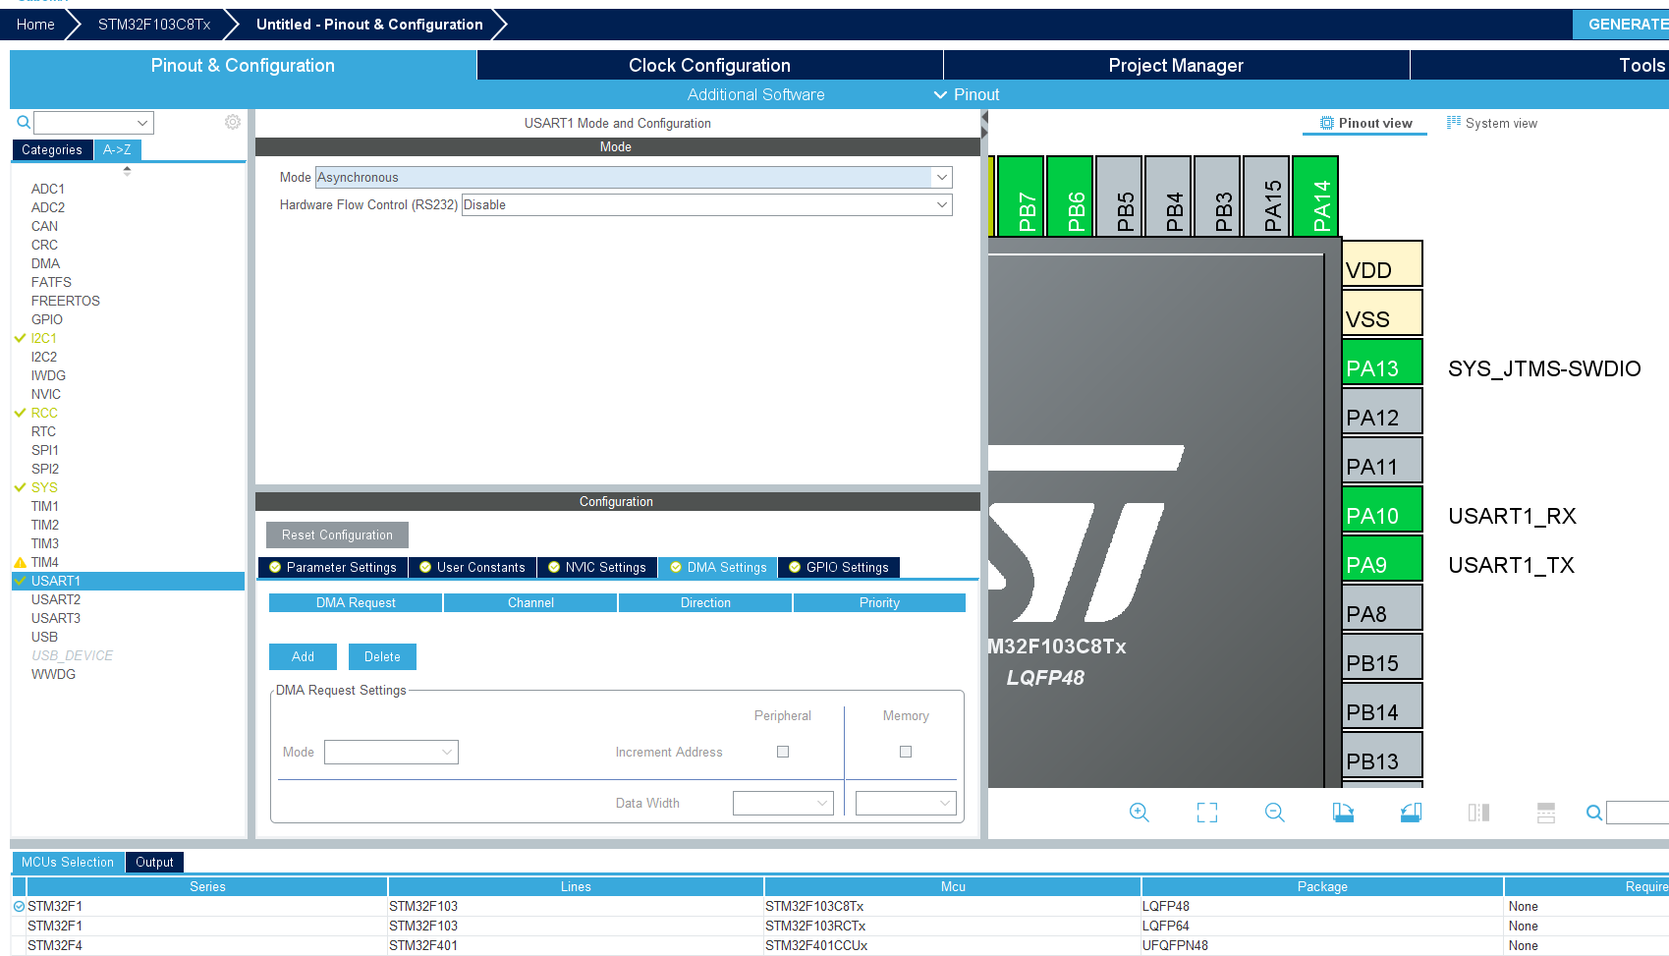This screenshot has width=1669, height=956.
Task: Select the PB6 pin on chip
Action: [x=1070, y=196]
